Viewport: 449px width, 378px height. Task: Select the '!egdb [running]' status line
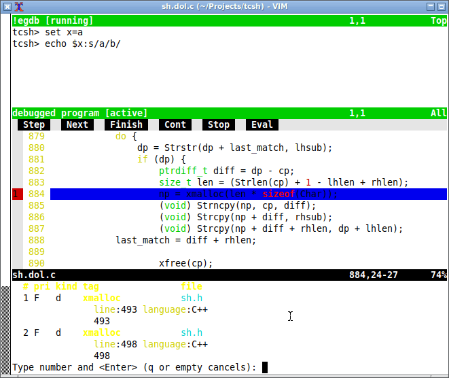tap(230, 20)
